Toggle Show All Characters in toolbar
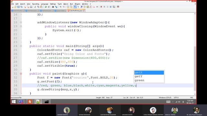The height and width of the screenshot is (116, 207). pyautogui.click(x=78, y=7)
